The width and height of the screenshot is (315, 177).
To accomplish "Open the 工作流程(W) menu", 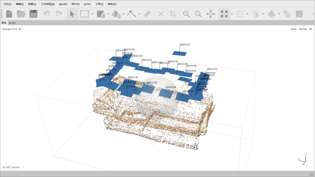I will tap(47, 4).
